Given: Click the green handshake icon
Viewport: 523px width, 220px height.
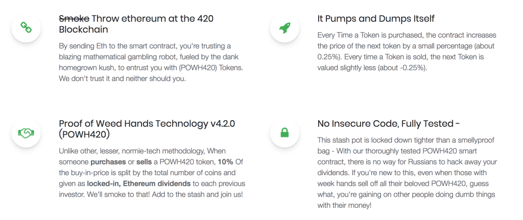Looking at the screenshot, I should coord(26,133).
